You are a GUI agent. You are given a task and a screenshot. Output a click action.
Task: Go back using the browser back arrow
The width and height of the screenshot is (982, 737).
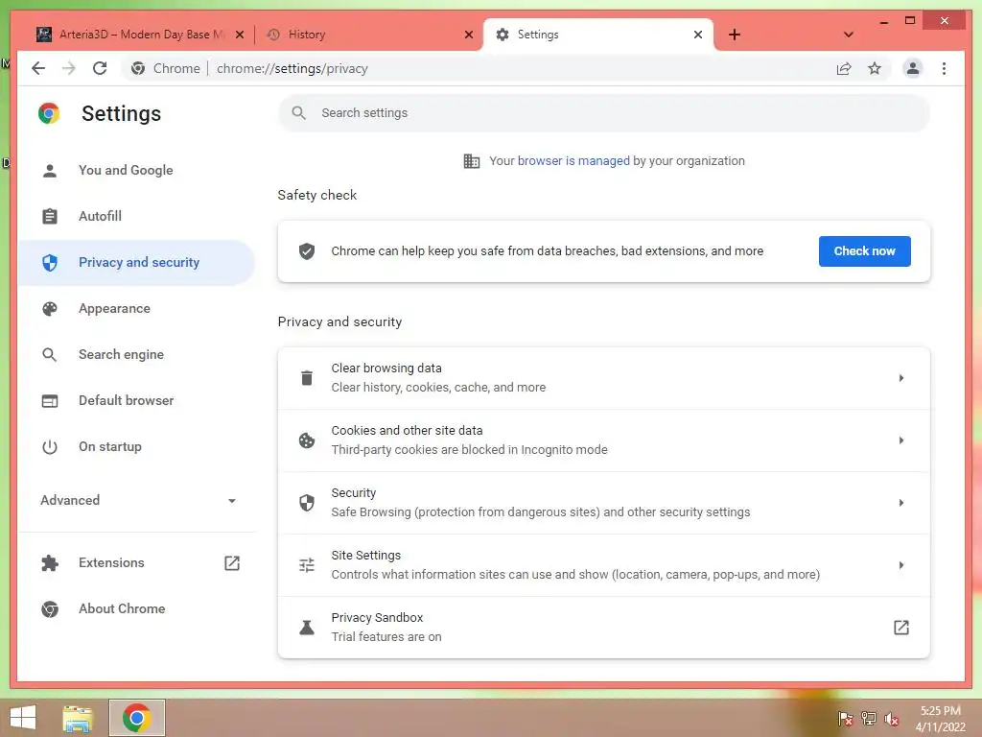point(38,68)
